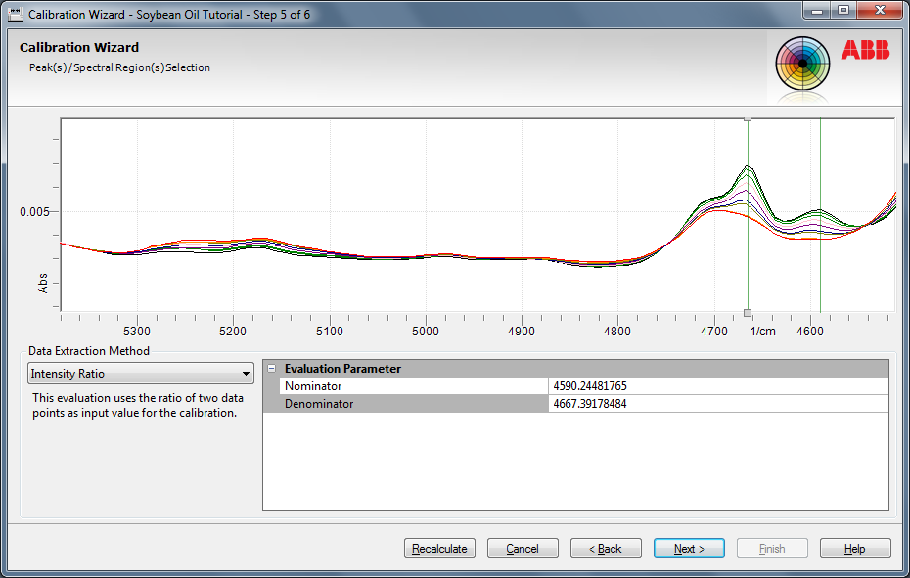Image resolution: width=910 pixels, height=578 pixels.
Task: Click bottom handle of selected marker line
Action: (748, 313)
